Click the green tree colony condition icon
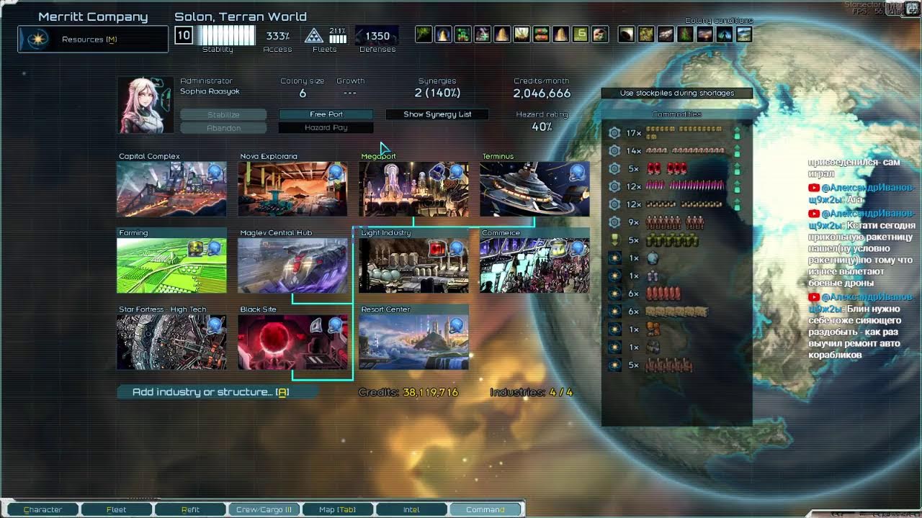The height and width of the screenshot is (518, 922). [x=686, y=34]
